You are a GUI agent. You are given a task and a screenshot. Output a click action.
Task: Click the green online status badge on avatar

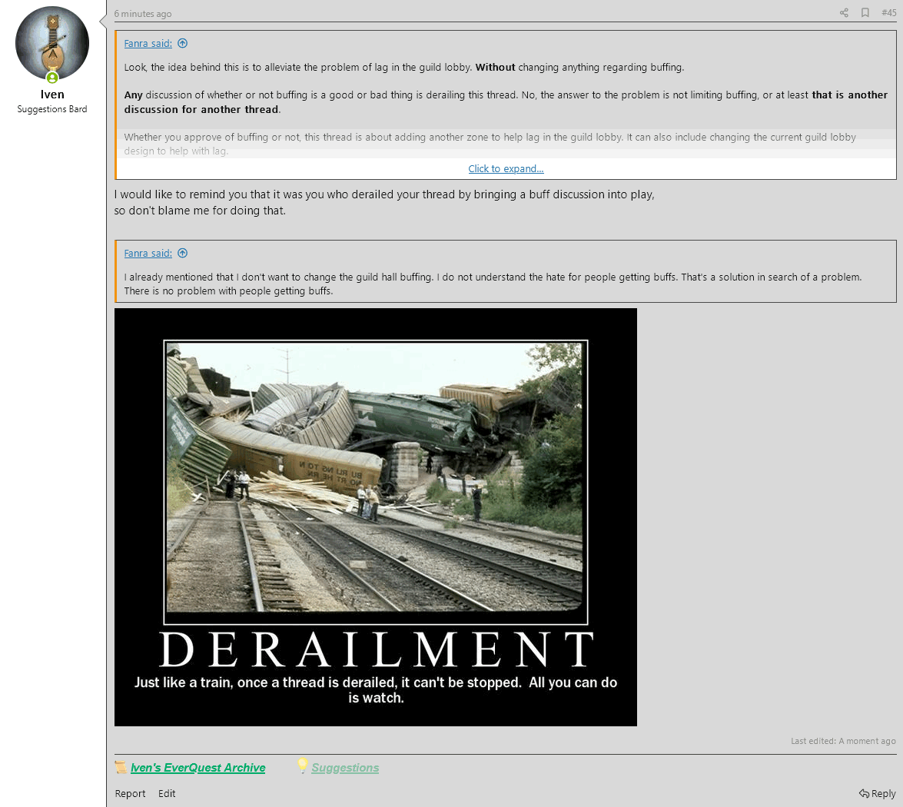pos(52,78)
